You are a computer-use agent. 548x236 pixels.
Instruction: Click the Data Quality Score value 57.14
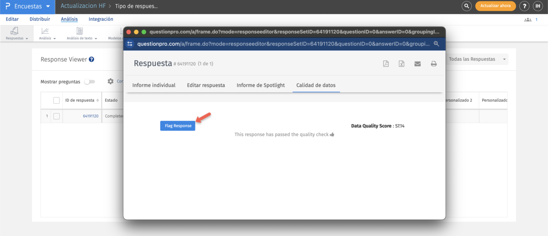pyautogui.click(x=400, y=126)
